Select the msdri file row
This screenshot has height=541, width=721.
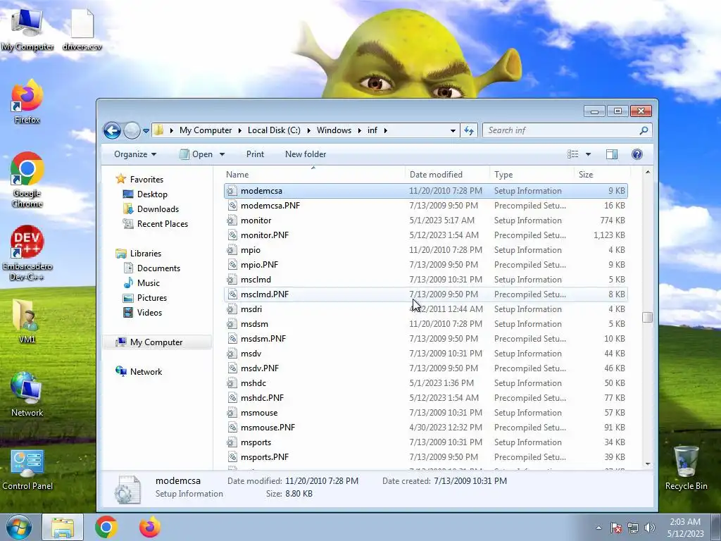tap(426, 309)
